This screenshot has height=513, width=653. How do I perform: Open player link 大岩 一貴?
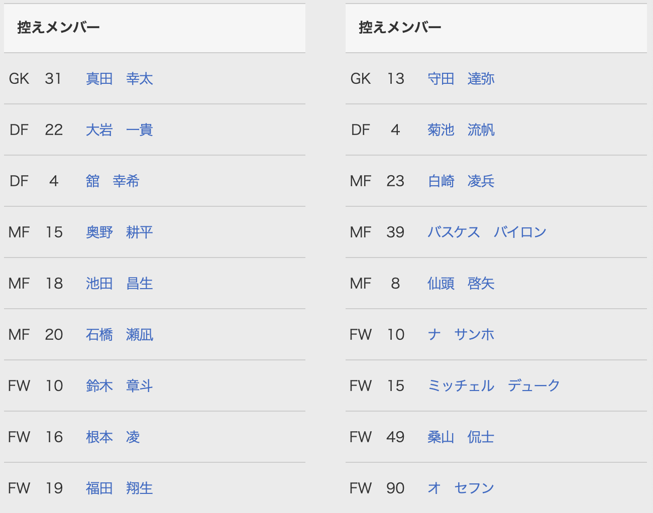pyautogui.click(x=120, y=130)
